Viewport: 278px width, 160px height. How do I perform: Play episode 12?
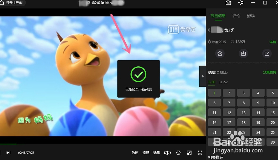(x=229, y=113)
